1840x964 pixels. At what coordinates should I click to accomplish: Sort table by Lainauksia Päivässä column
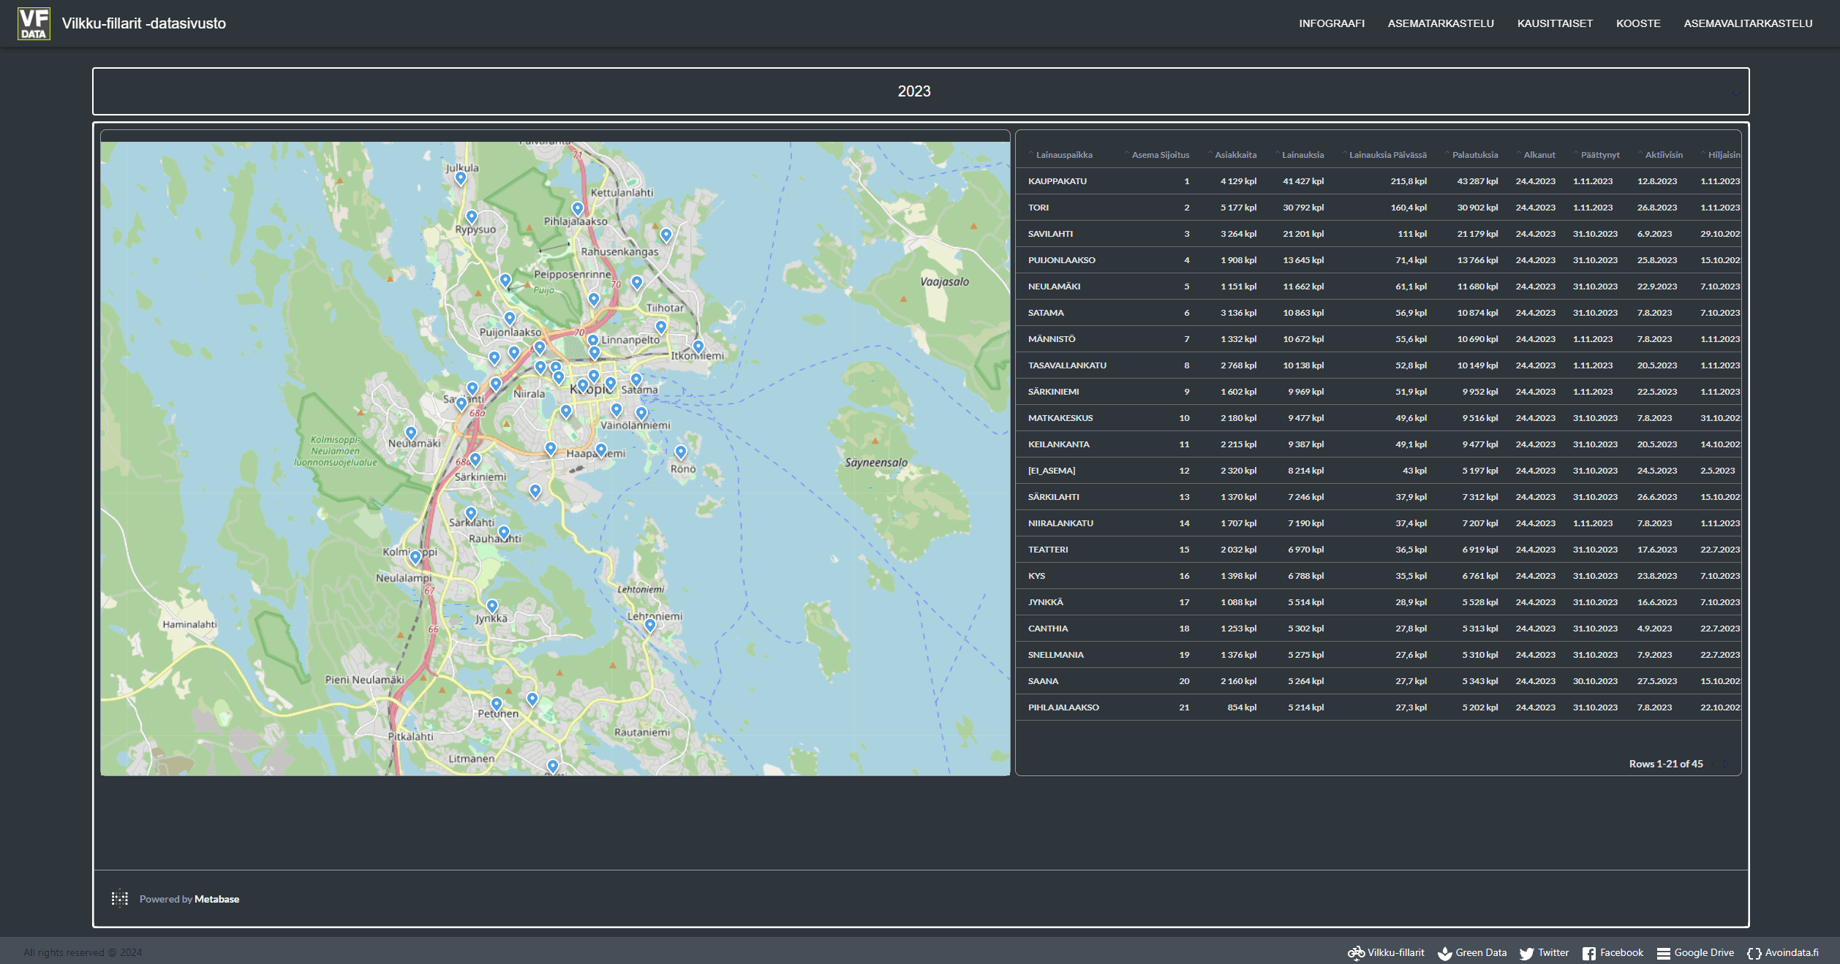tap(1387, 155)
